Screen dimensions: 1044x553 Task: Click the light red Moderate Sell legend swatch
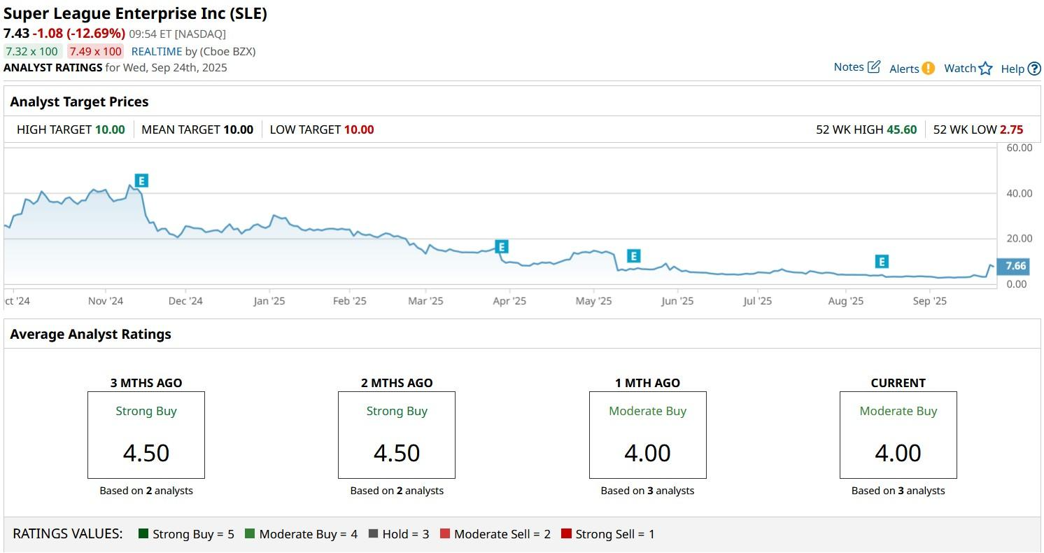(x=445, y=534)
